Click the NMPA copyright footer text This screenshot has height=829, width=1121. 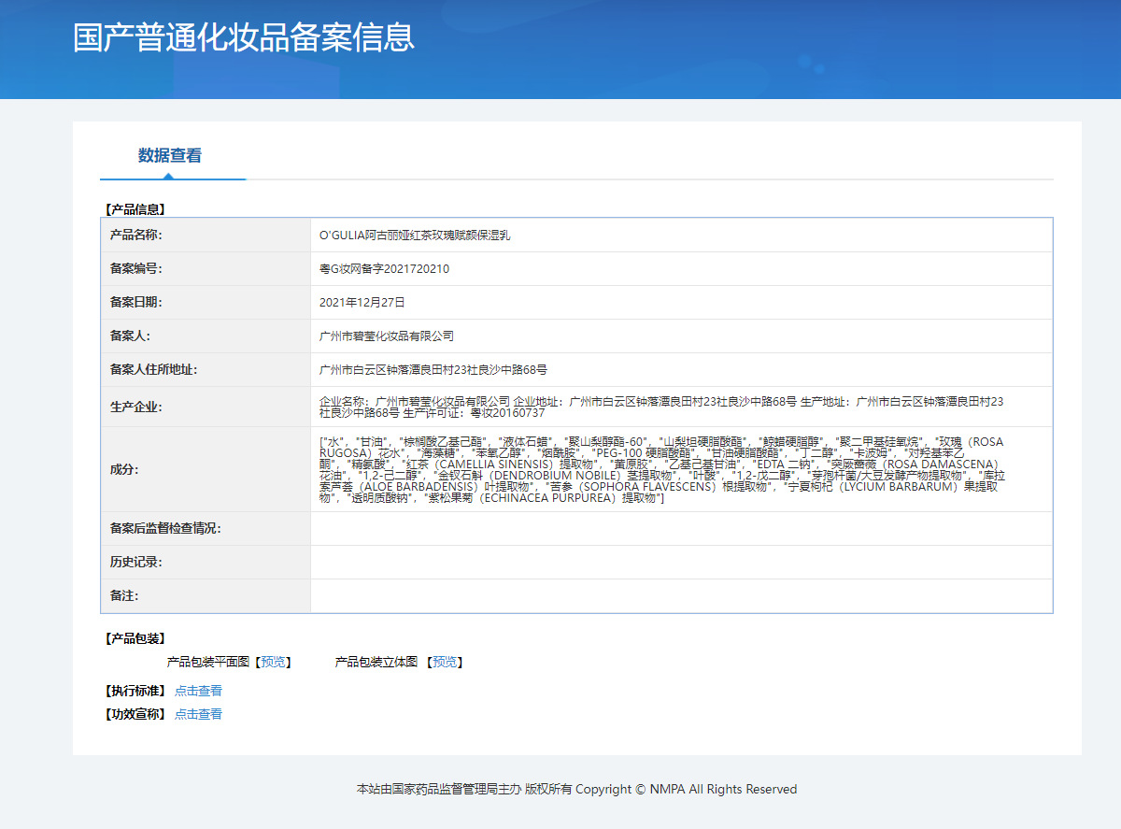point(576,790)
